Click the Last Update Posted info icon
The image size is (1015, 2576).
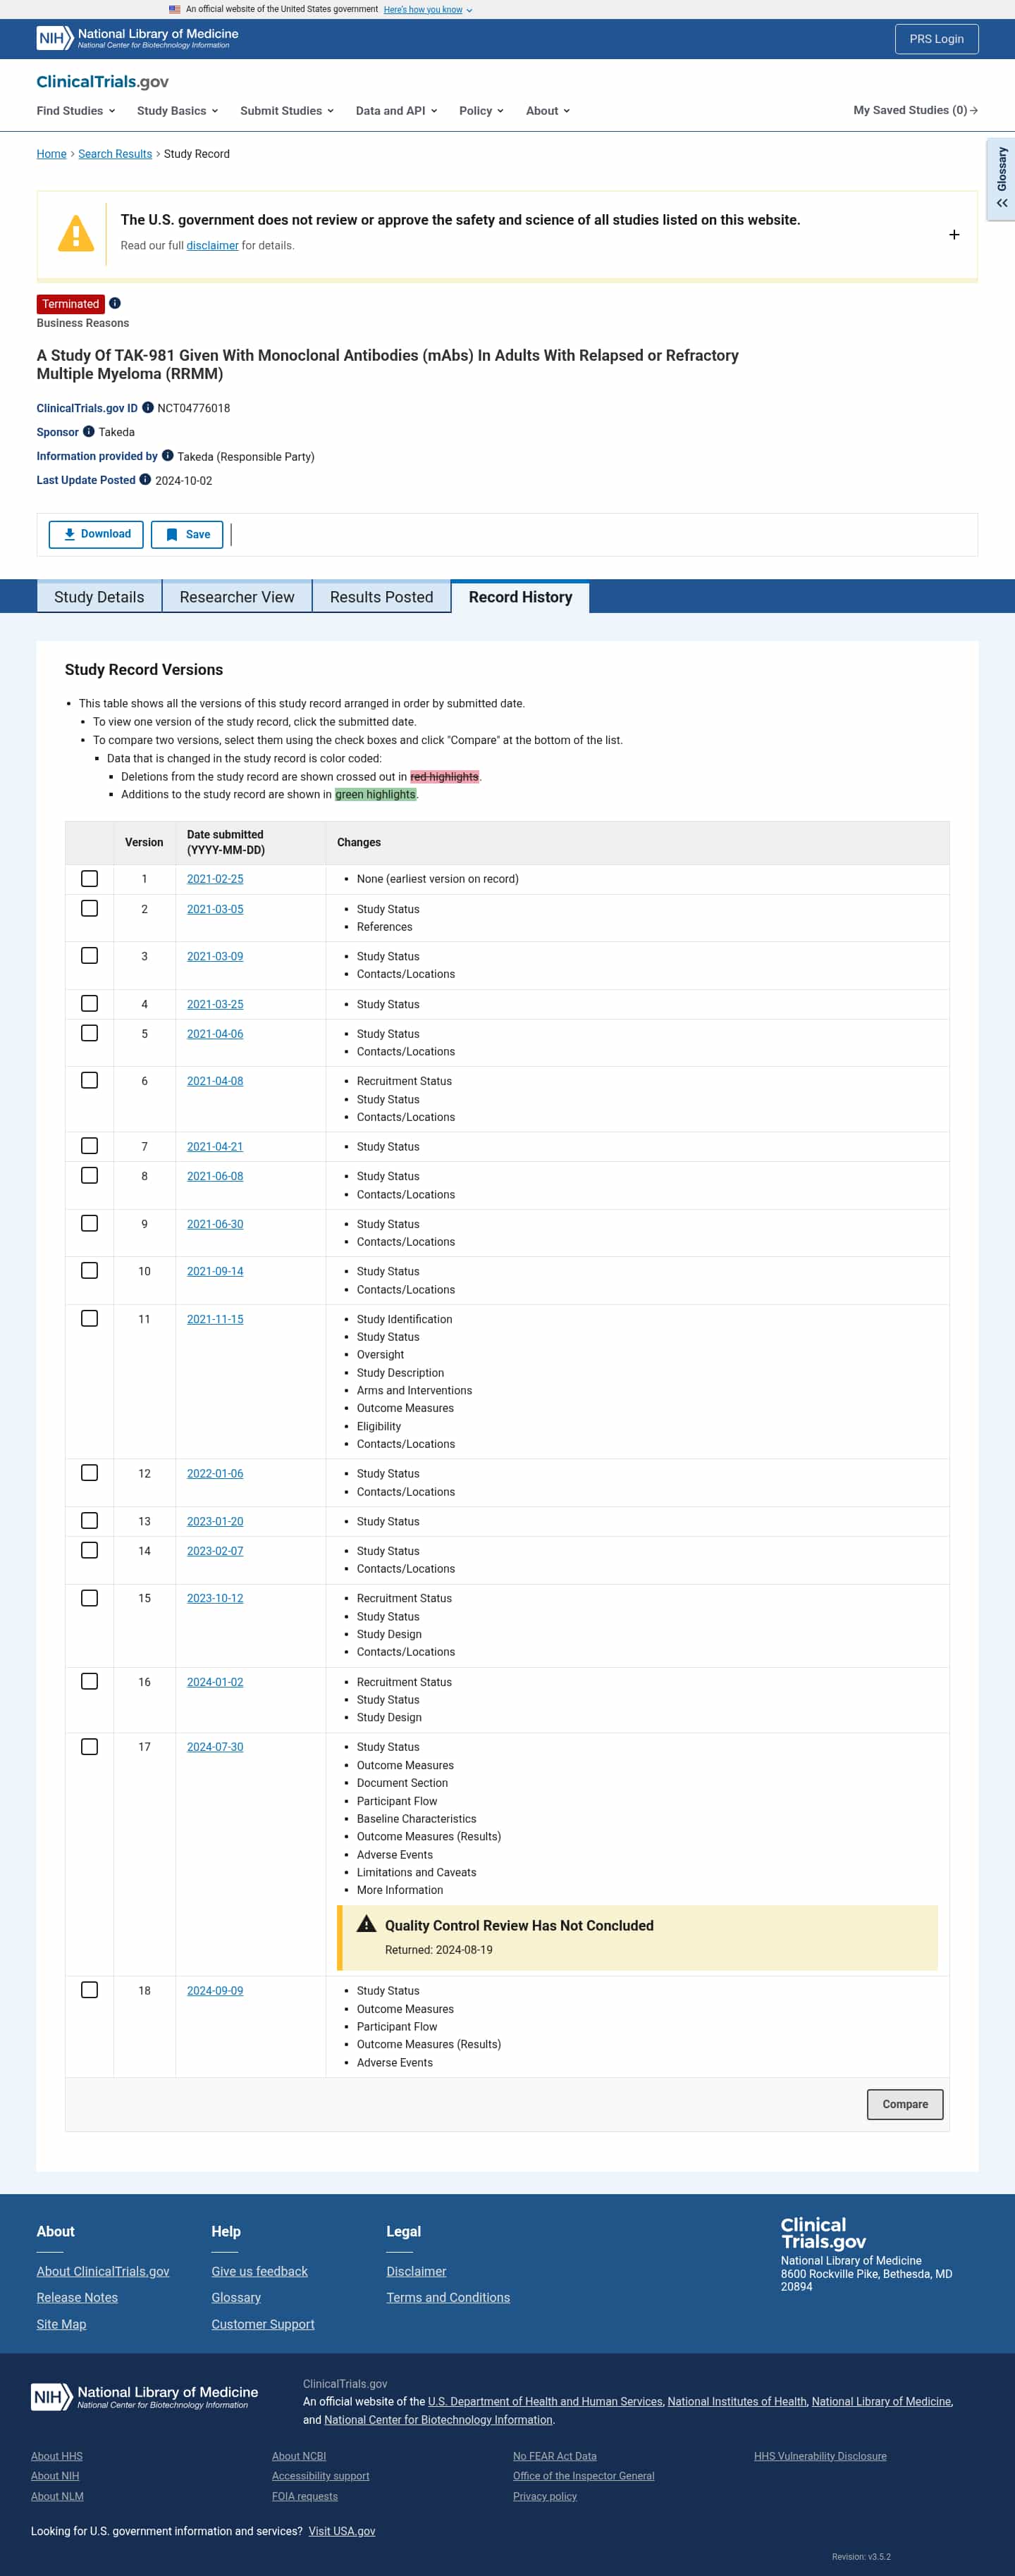click(145, 479)
